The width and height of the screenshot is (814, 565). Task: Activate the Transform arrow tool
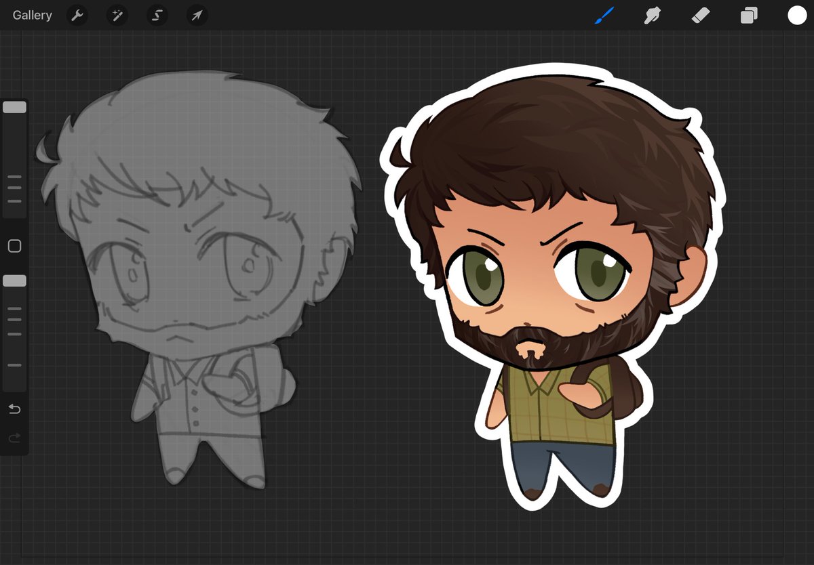pyautogui.click(x=197, y=15)
